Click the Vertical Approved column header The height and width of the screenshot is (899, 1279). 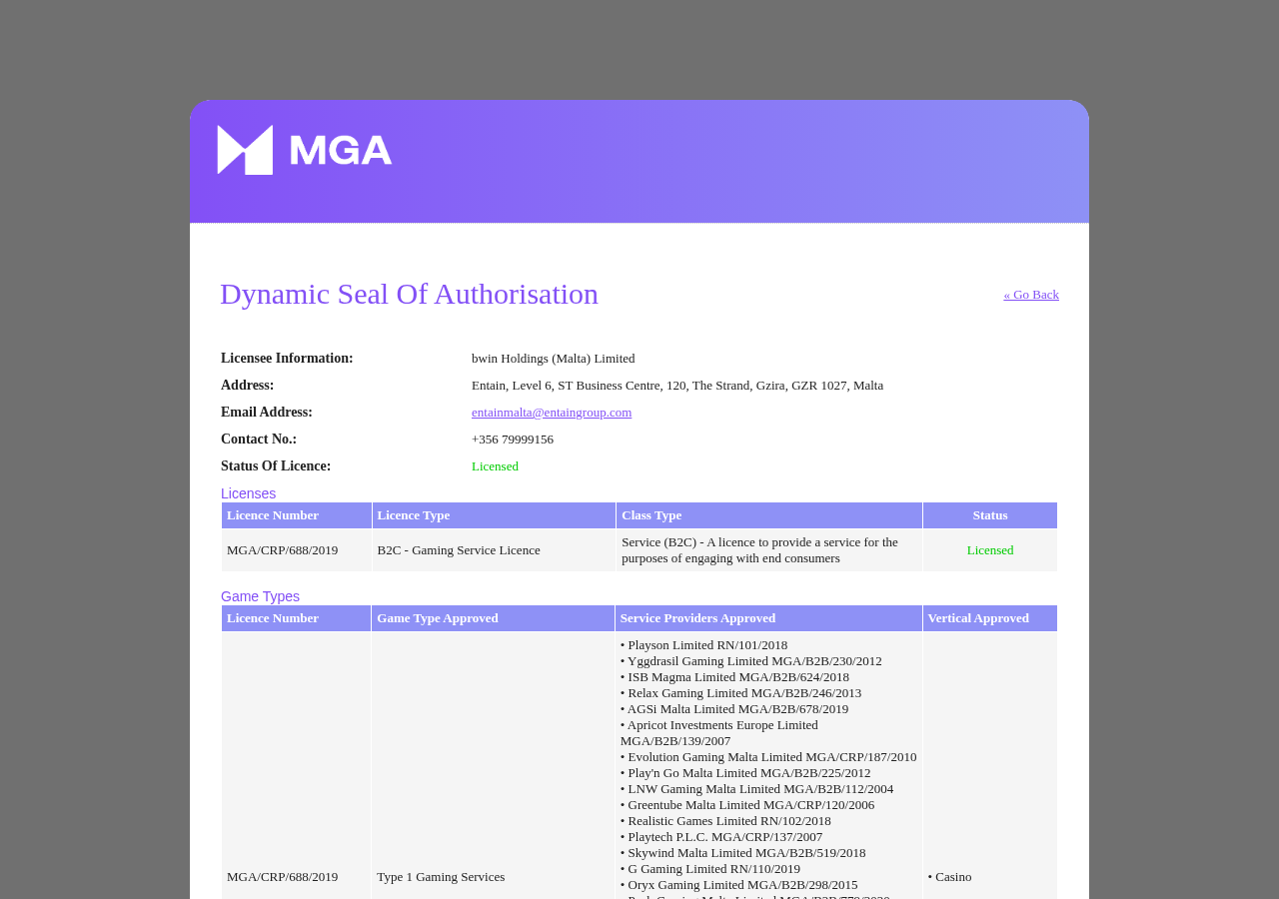coord(990,618)
